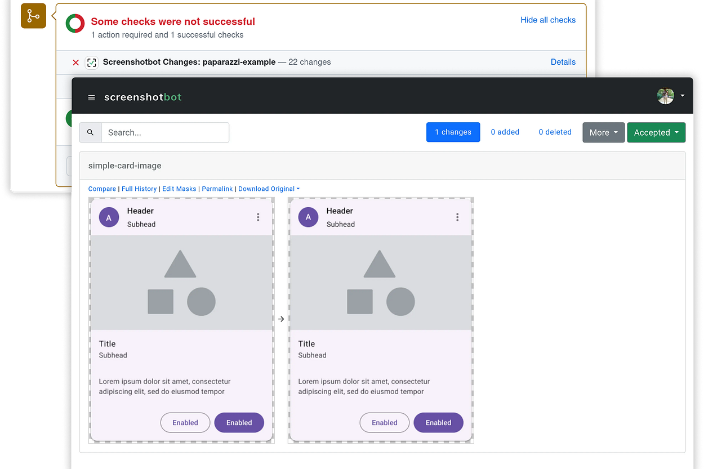This screenshot has height=469, width=704.
Task: Click the left screenshot's outlined Enabled button
Action: pyautogui.click(x=185, y=423)
